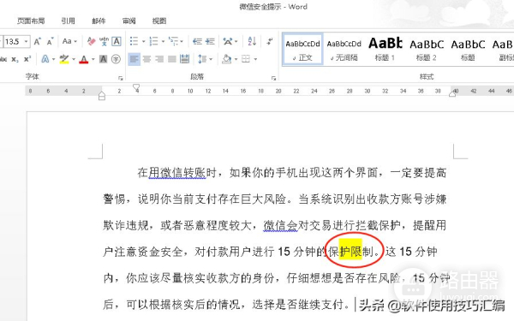Apply the 标题 style
Screen dimensions: 514x321
[x=468, y=50]
